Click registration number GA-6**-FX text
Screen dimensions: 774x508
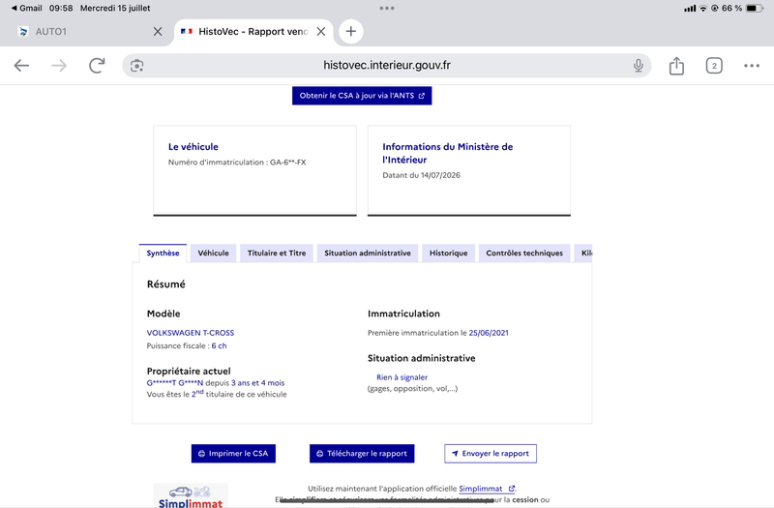pyautogui.click(x=287, y=162)
